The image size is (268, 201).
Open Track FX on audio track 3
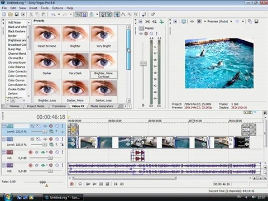[43, 152]
